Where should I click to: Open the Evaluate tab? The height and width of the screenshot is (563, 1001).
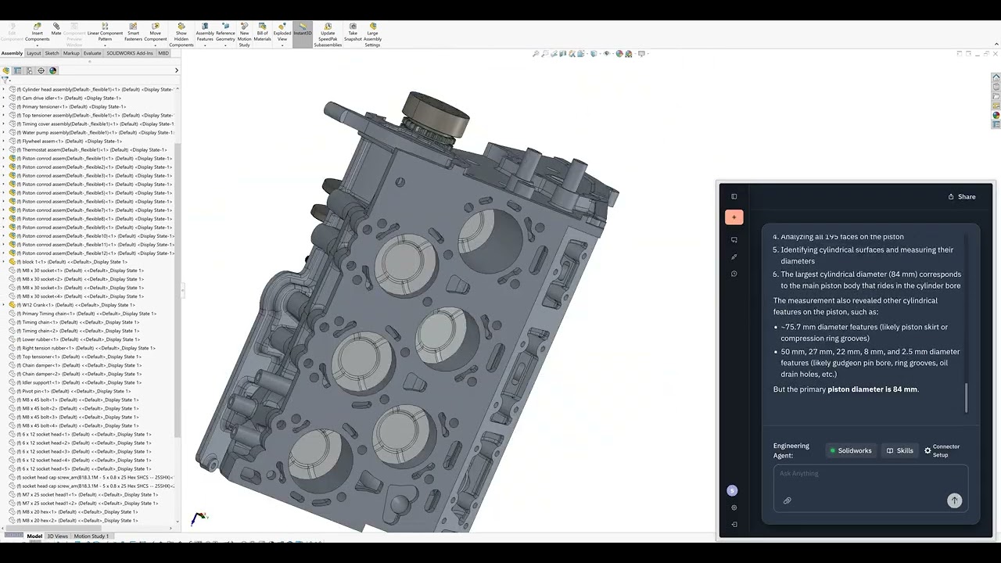92,53
